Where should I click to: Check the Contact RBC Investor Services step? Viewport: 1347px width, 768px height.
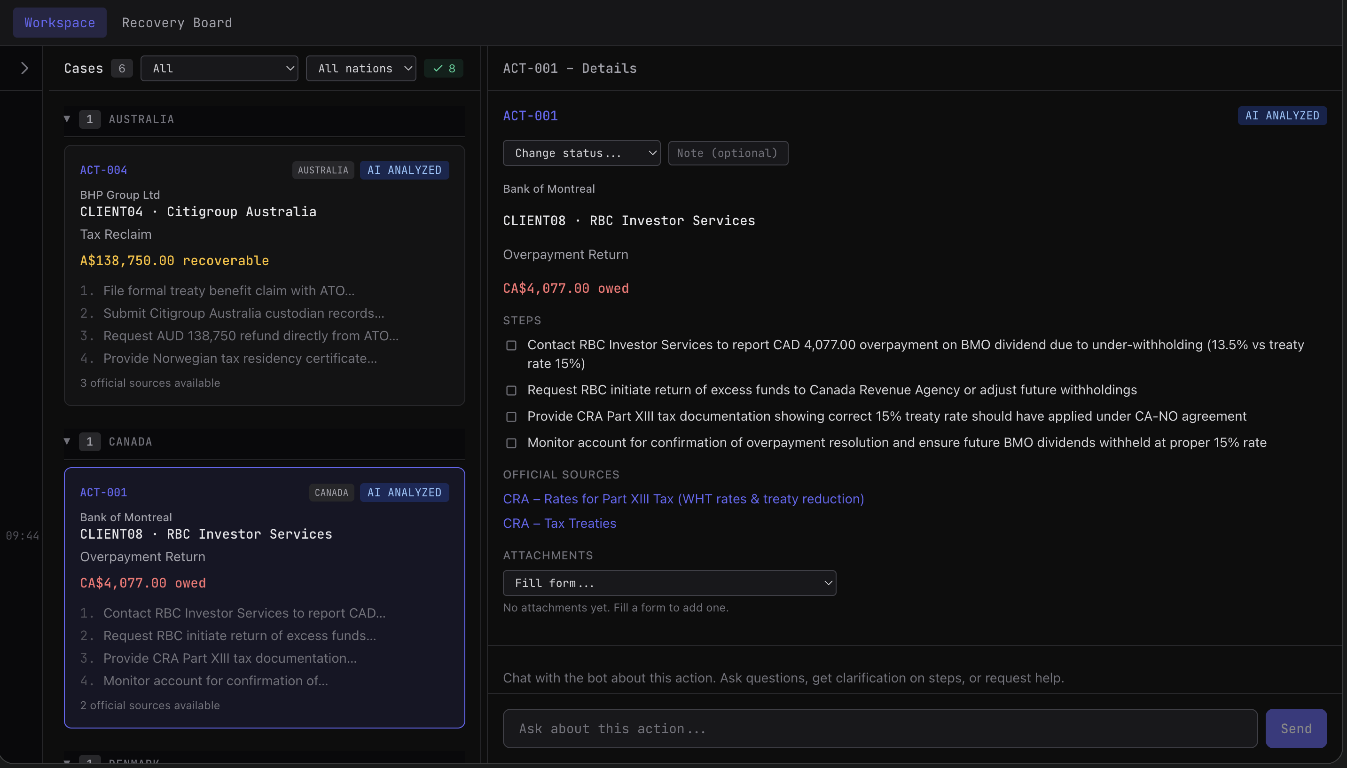coord(511,345)
